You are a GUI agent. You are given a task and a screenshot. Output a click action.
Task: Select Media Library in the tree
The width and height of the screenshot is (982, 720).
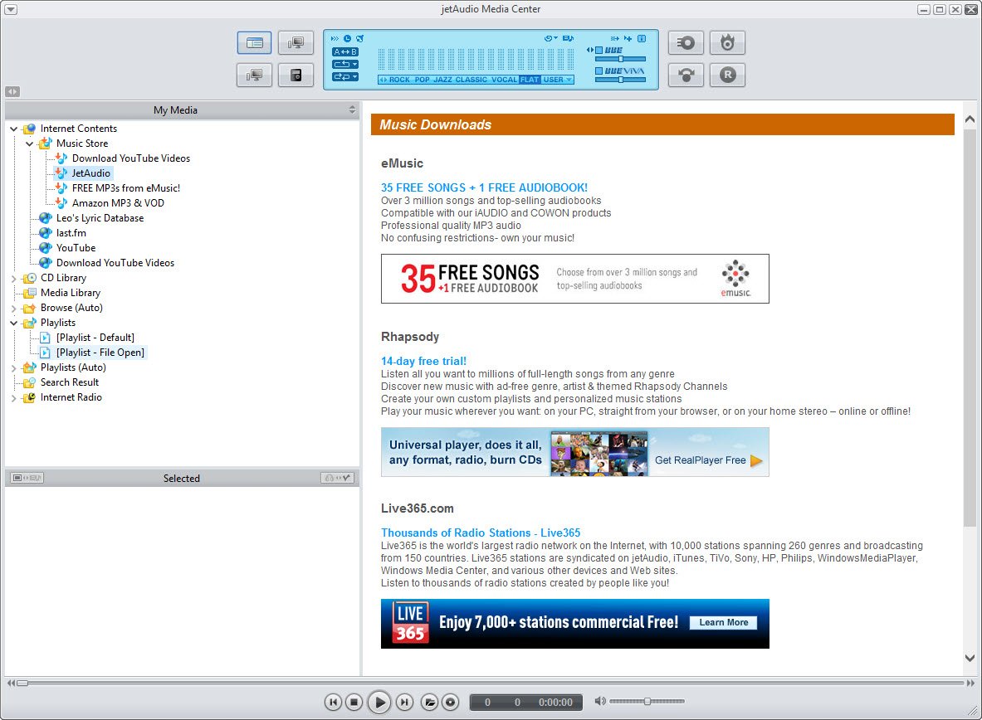pyautogui.click(x=70, y=292)
